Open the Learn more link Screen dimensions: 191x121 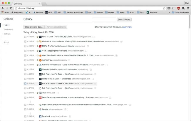coord(127,27)
